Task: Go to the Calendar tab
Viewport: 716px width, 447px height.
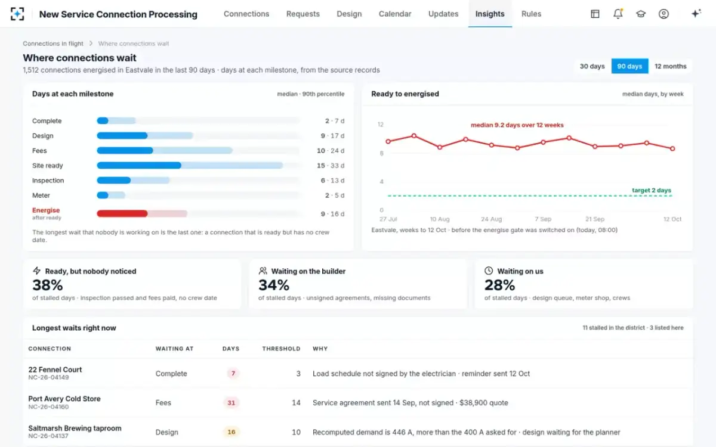Action: pos(395,14)
